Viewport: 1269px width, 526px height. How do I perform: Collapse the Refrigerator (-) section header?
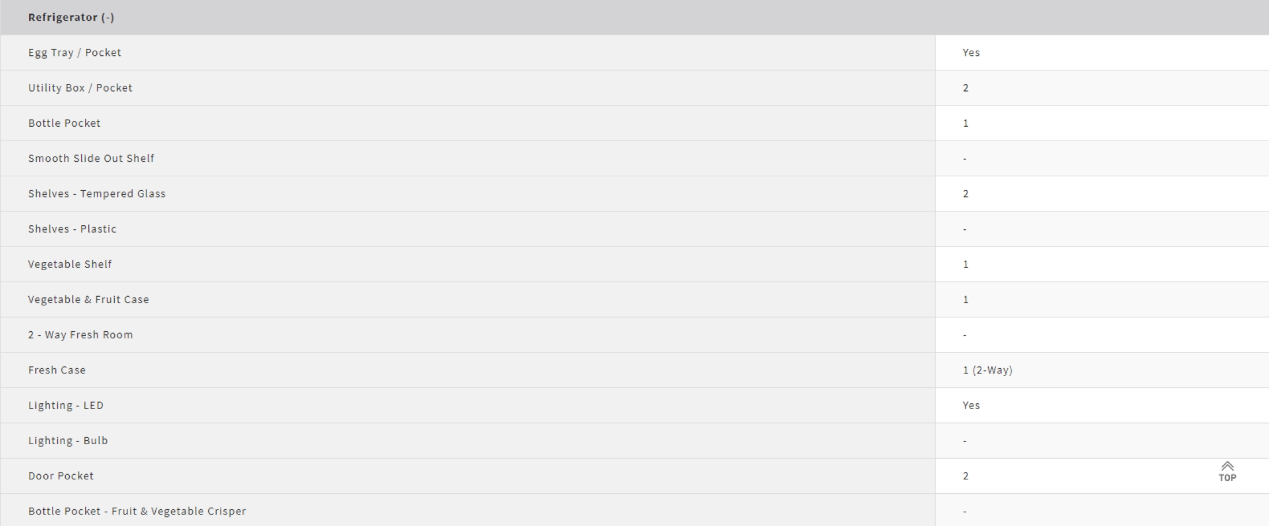tap(71, 17)
